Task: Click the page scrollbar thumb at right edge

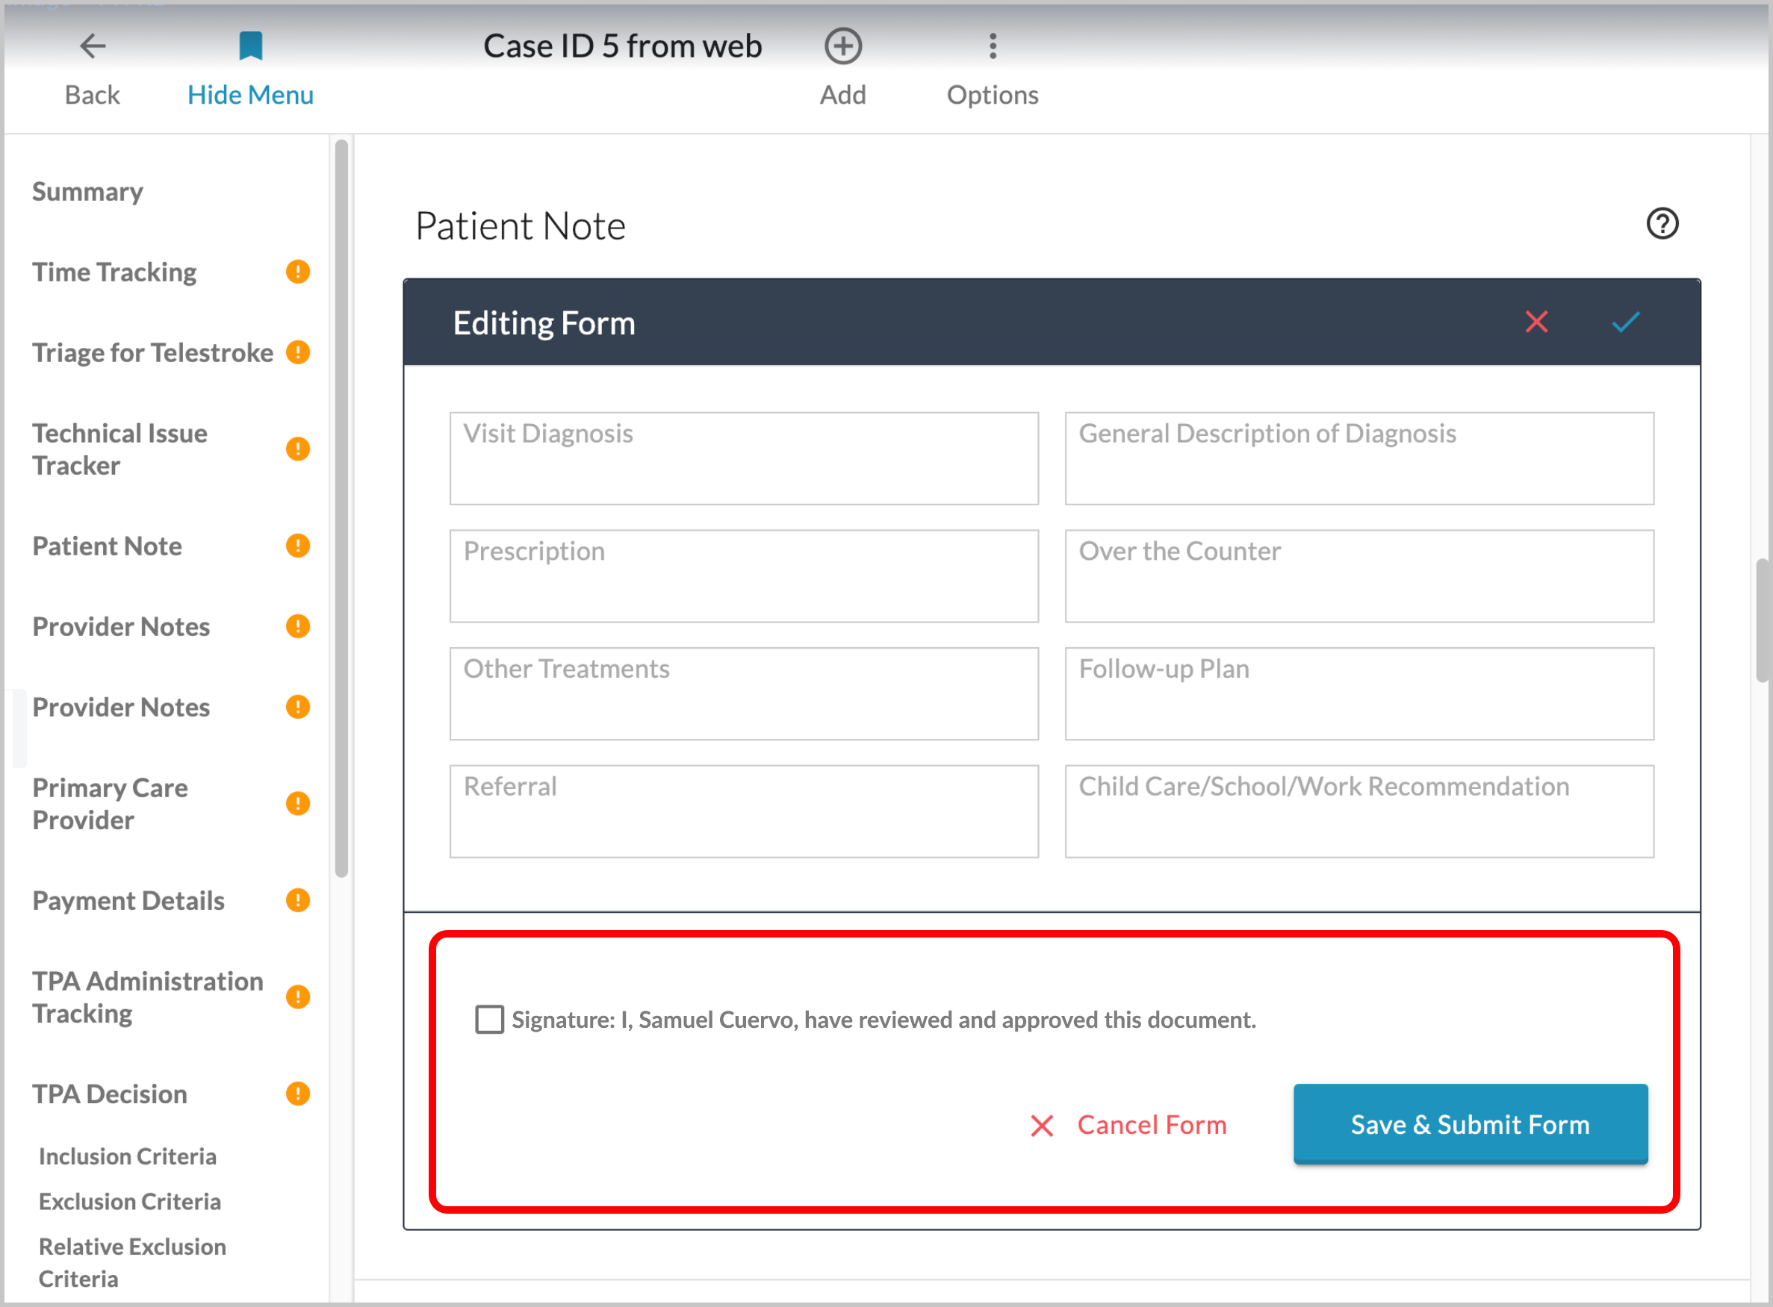Action: pos(1763,620)
